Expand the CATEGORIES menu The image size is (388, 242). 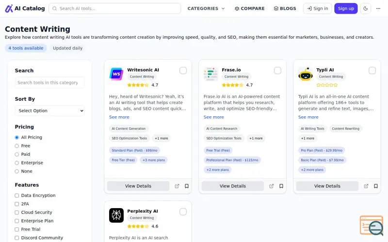coord(206,8)
